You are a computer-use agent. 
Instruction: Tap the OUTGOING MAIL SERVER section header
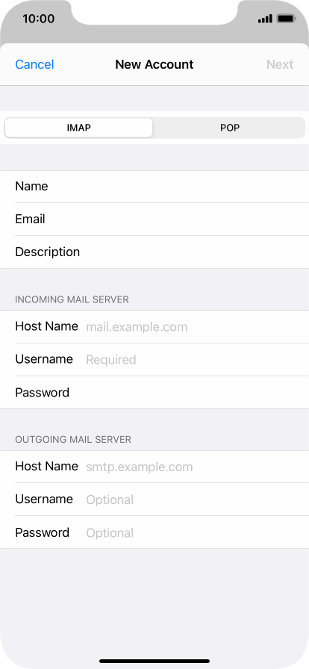pos(73,440)
